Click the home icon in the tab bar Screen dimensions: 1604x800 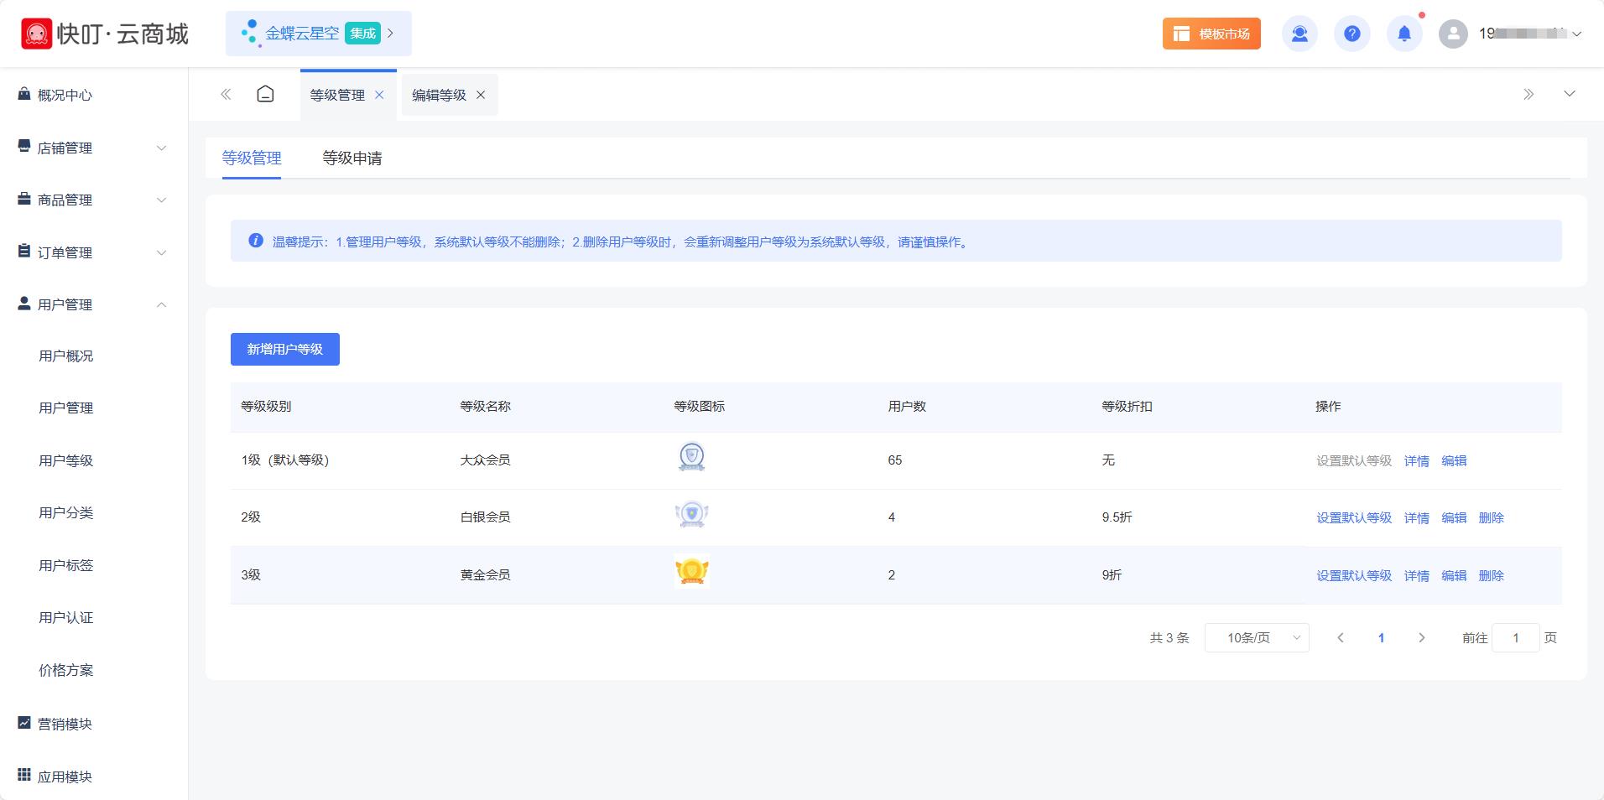[265, 94]
